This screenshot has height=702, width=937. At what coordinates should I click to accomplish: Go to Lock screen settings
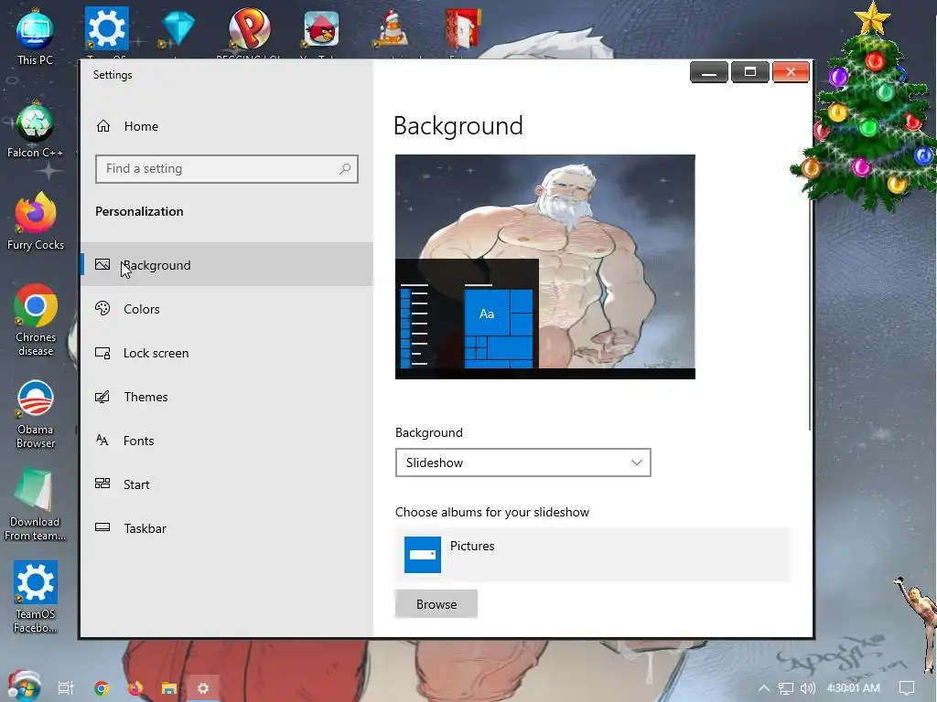coord(227,353)
